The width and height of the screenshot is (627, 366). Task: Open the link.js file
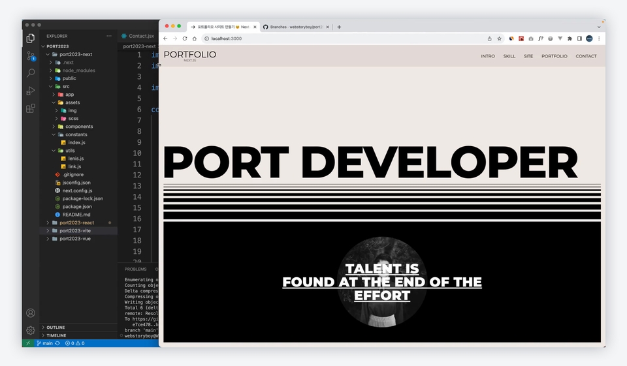(74, 166)
